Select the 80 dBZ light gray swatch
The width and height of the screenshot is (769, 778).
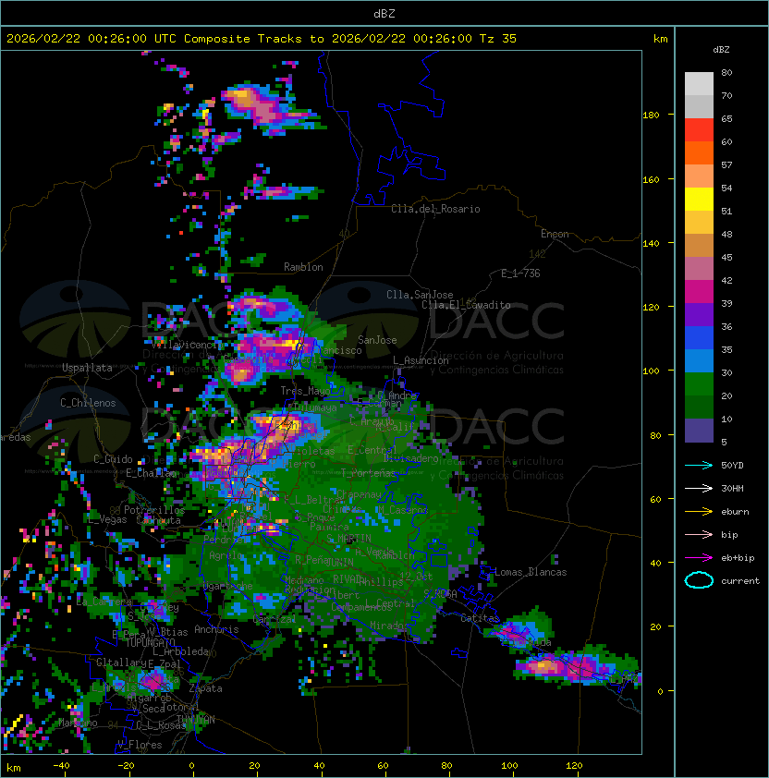coord(699,84)
